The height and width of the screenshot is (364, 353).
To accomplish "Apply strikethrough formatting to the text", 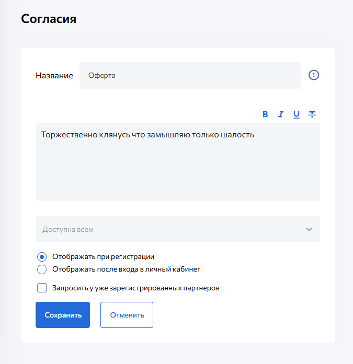I will tap(312, 114).
